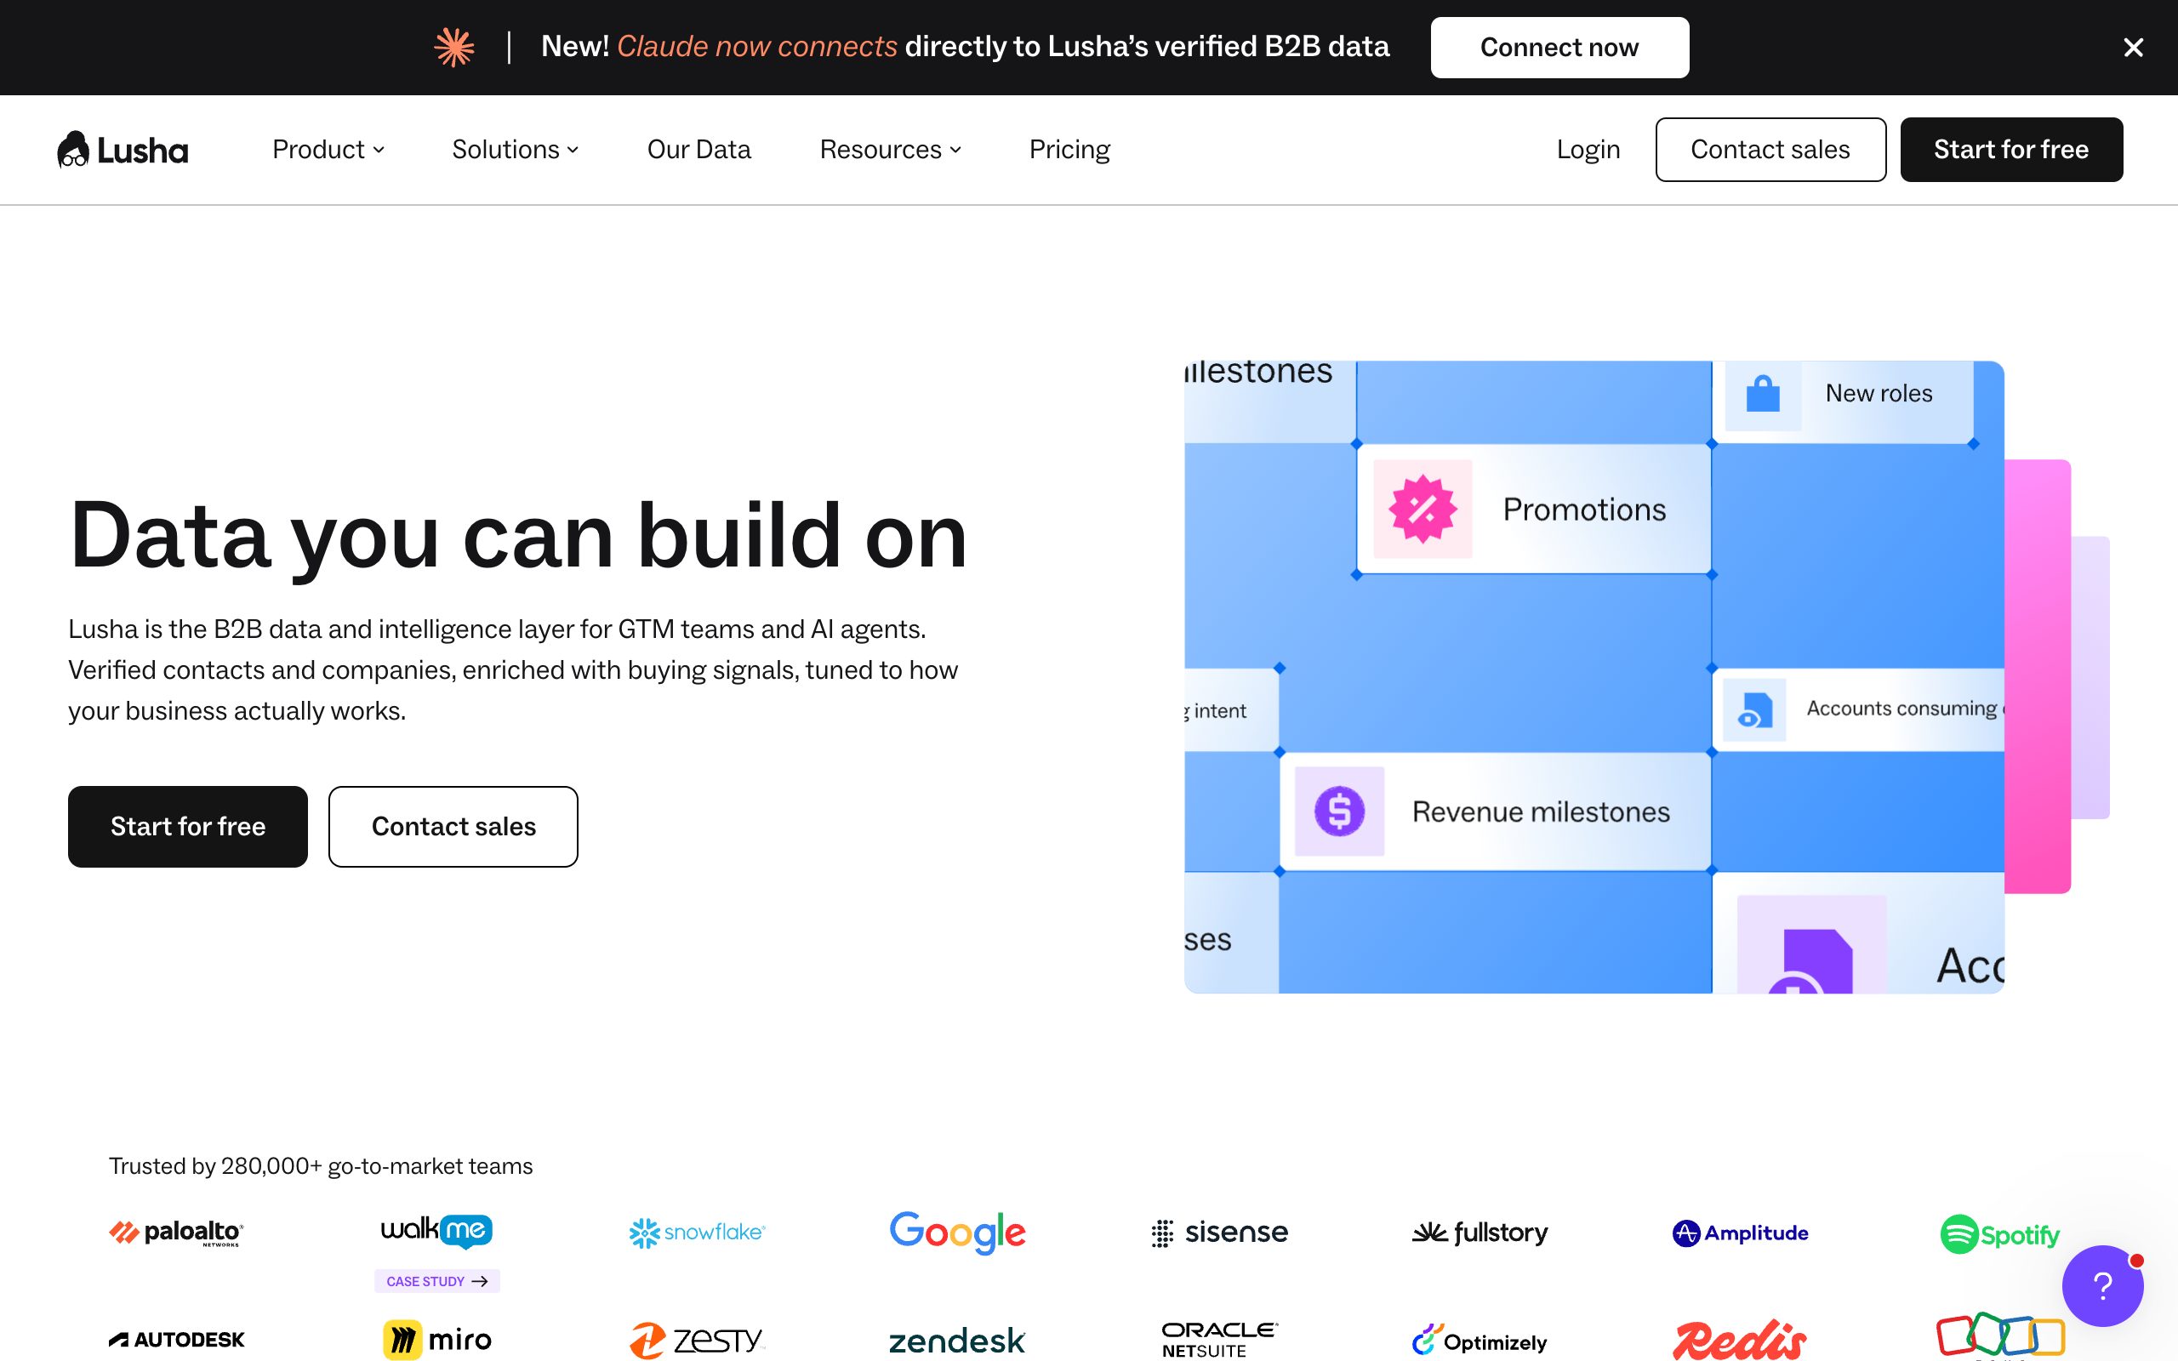The height and width of the screenshot is (1361, 2178).
Task: Click the Oracle NetSuite logo
Action: pos(1219,1340)
